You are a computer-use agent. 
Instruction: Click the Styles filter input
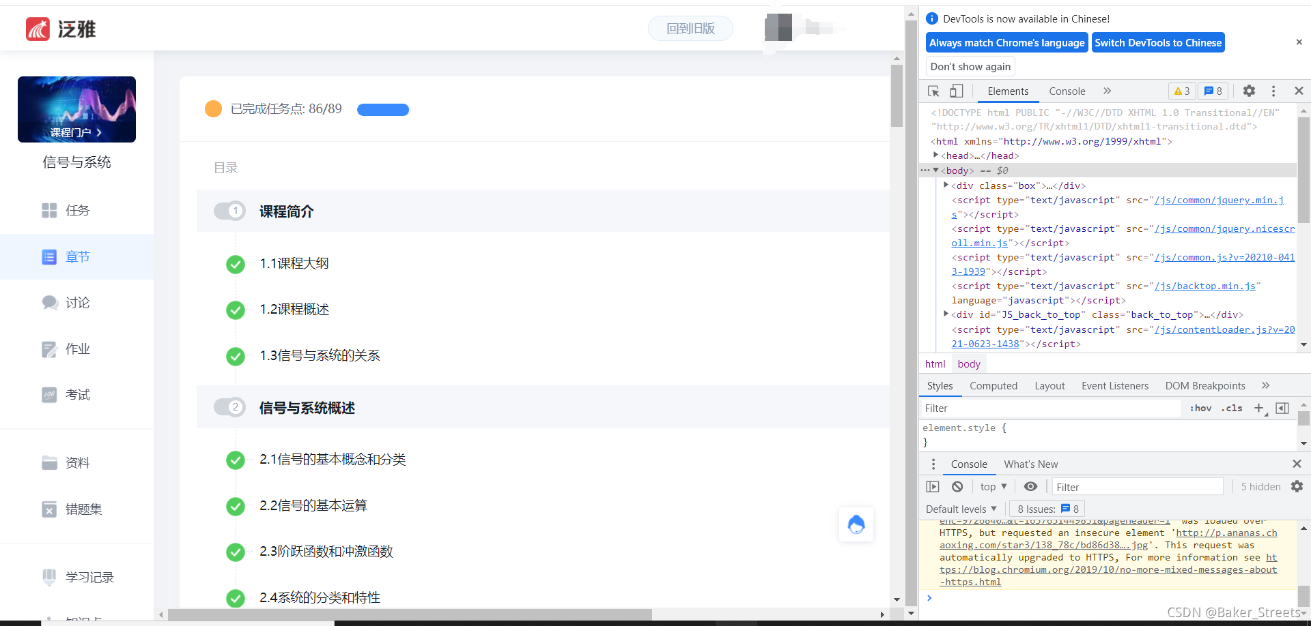click(x=1051, y=408)
